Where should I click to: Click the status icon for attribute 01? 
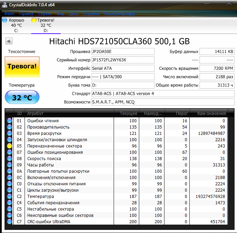[9, 121]
